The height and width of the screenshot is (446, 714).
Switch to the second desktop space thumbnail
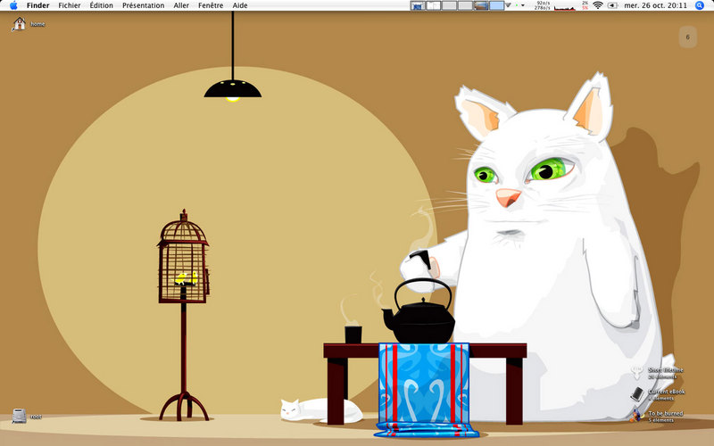(433, 5)
